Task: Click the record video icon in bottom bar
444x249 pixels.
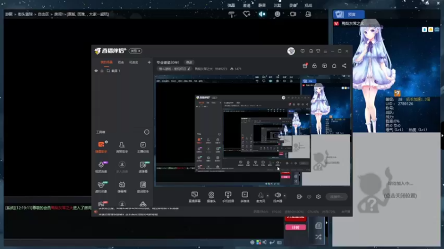Action: pos(299,196)
